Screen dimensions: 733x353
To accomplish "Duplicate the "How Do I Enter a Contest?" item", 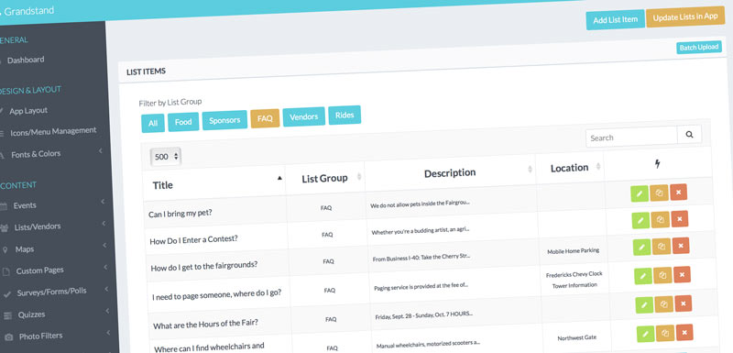I will pyautogui.click(x=660, y=219).
